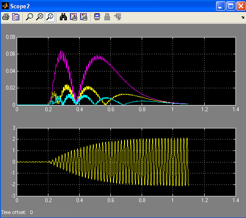Select the Zoom X-axis tool
This screenshot has width=246, height=218.
click(40, 17)
